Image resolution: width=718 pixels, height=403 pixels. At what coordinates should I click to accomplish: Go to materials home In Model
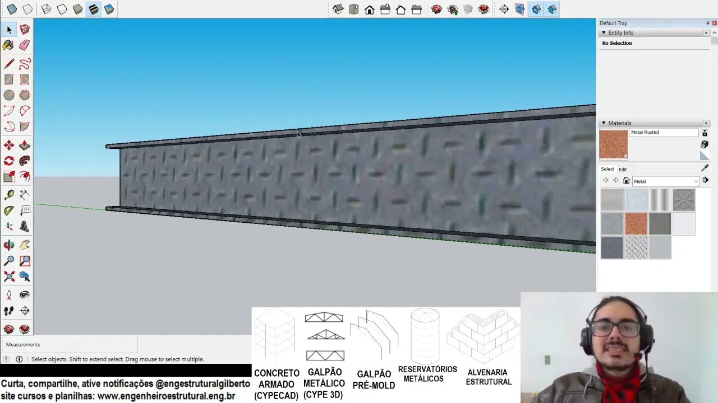[x=627, y=181]
